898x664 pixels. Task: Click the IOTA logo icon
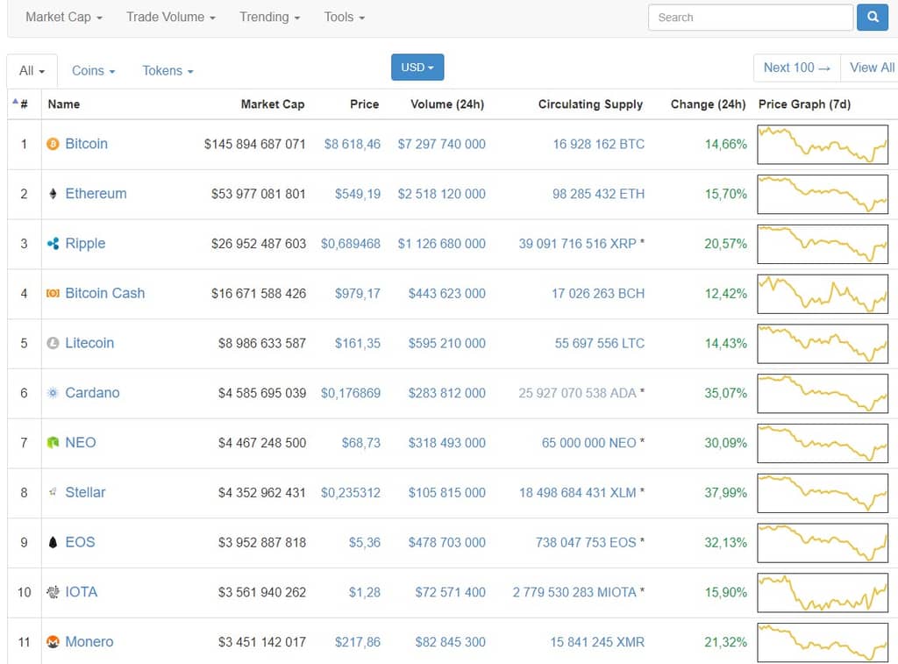click(x=53, y=592)
